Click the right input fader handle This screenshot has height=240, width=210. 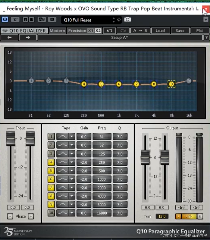tap(30, 138)
